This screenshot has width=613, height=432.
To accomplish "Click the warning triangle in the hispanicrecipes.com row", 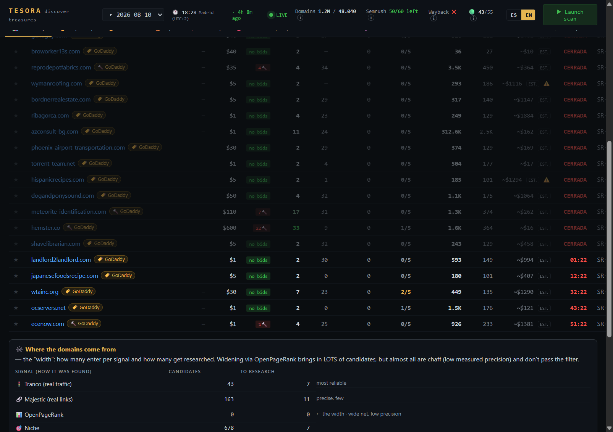I will [x=547, y=180].
